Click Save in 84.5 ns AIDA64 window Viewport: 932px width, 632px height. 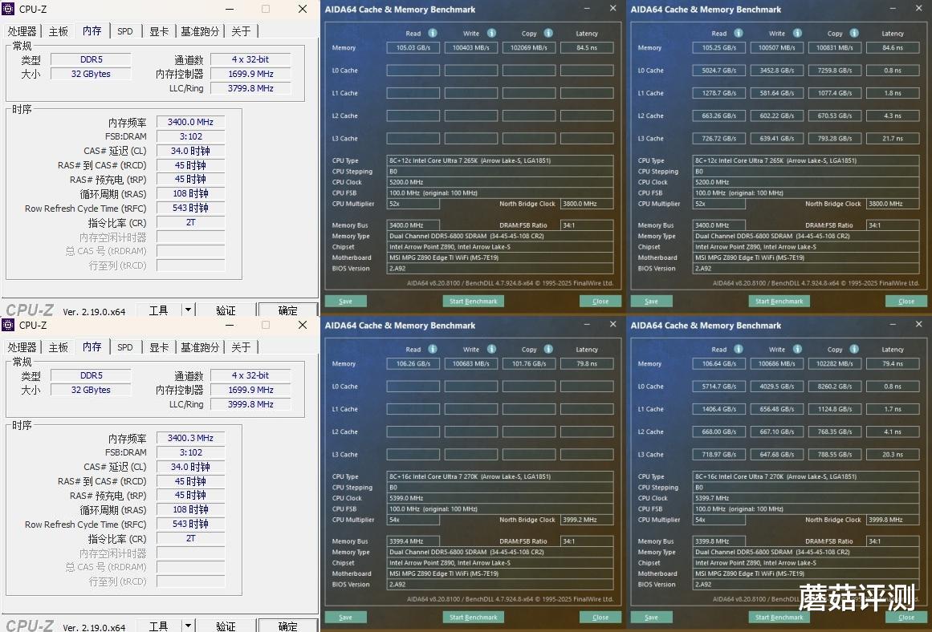tap(345, 301)
